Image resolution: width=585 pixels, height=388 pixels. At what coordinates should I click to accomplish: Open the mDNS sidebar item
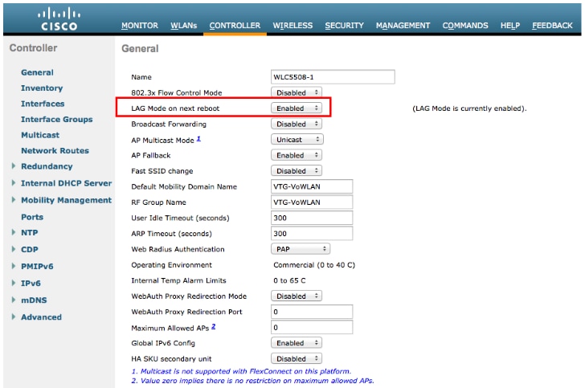tap(34, 300)
